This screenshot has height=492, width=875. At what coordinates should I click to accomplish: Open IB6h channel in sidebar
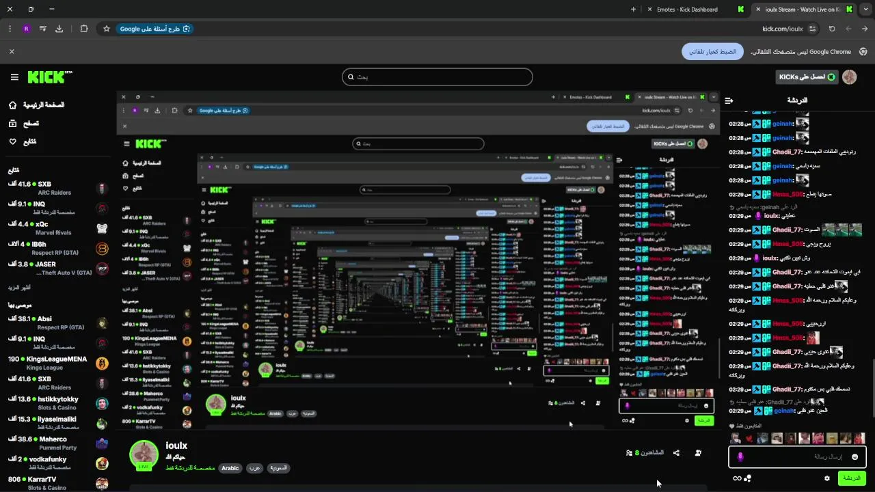pyautogui.click(x=58, y=248)
